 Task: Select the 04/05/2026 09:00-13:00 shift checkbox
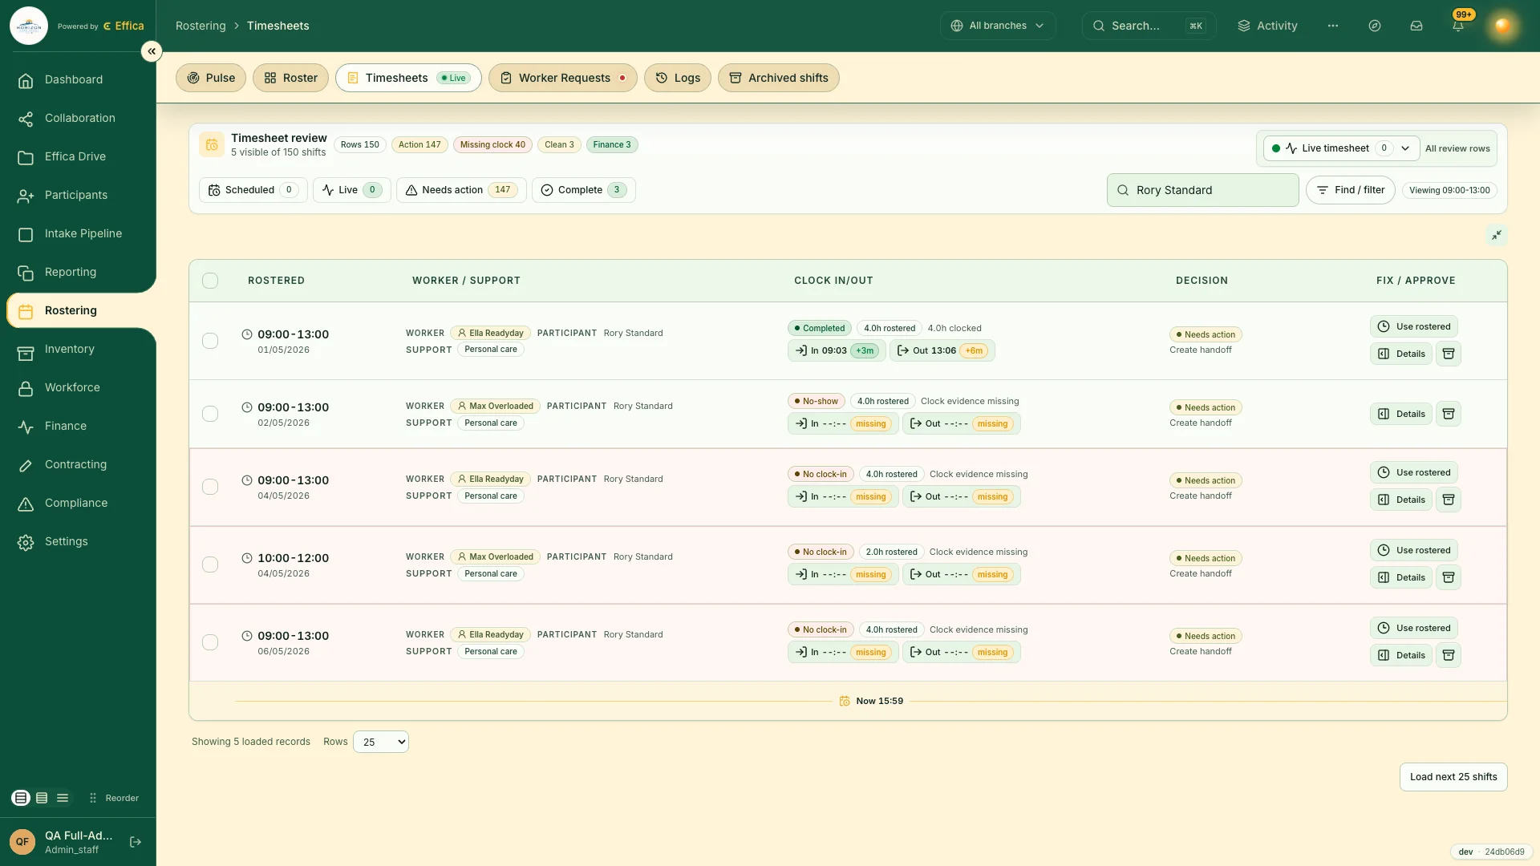point(210,487)
